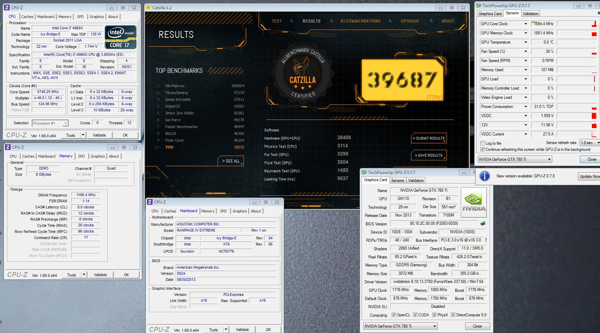Click the BIOS save icon beside BIOS Version
This screenshot has width=600, height=333.
pyautogui.click(x=483, y=223)
